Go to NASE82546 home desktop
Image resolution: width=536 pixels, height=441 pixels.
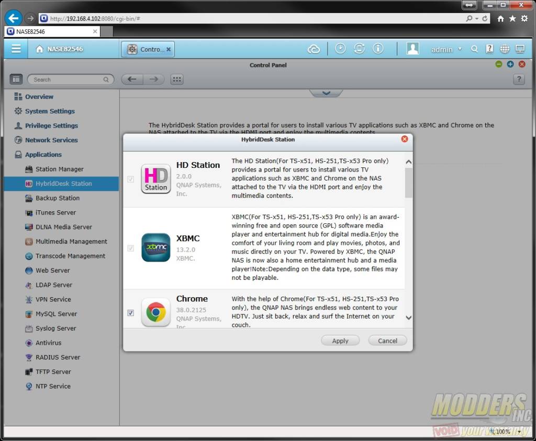pyautogui.click(x=59, y=49)
